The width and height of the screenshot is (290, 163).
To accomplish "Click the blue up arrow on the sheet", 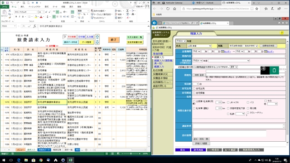I will 97,37.
